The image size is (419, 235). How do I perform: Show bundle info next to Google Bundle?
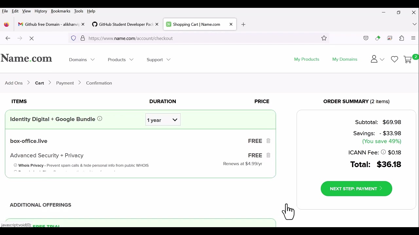click(x=100, y=119)
